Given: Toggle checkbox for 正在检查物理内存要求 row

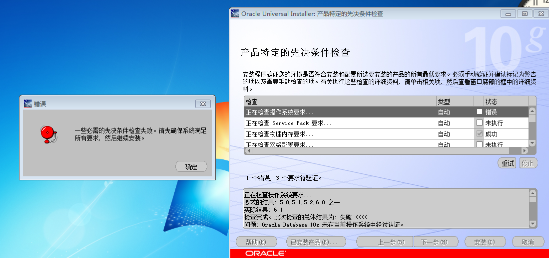Looking at the screenshot, I should click(480, 133).
